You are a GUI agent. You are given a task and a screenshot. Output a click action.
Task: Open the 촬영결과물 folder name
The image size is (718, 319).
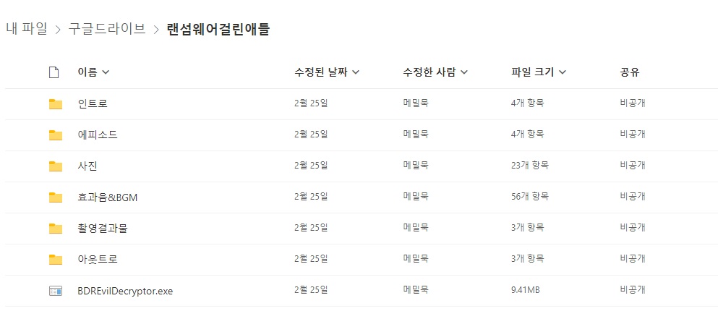(103, 229)
